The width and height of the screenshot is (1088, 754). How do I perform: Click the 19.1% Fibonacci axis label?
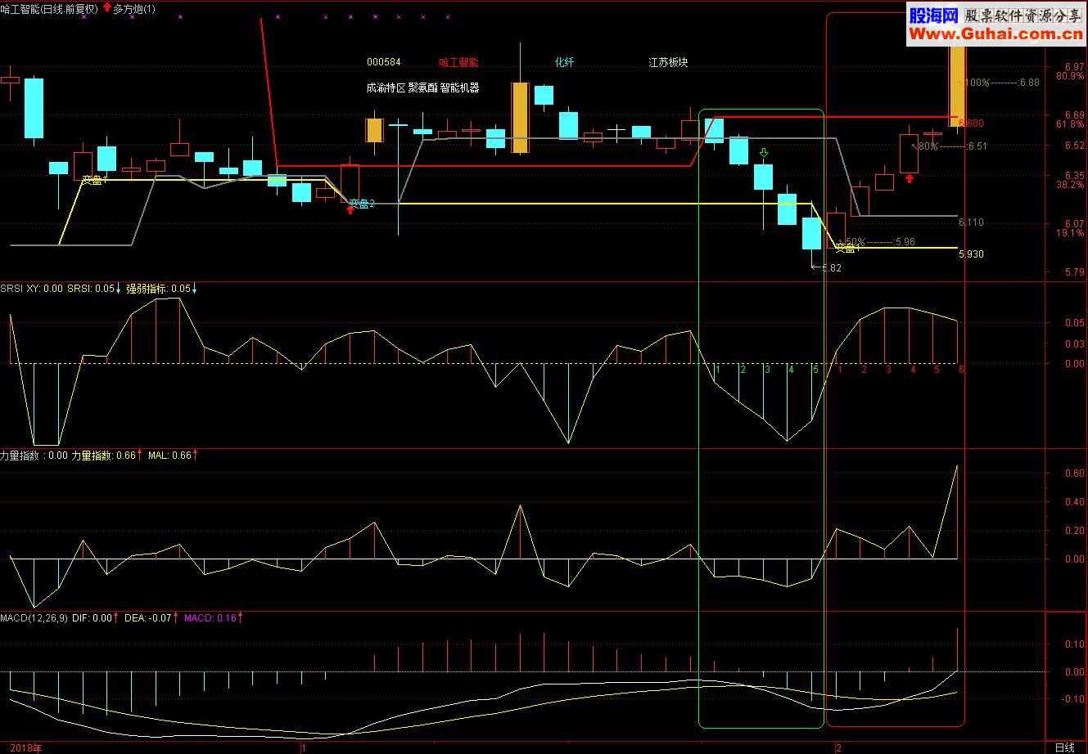click(1070, 233)
